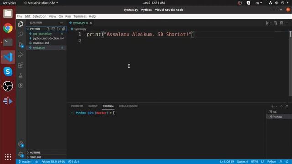Click the editor vertical scrollbar
Viewport: 292px width, 164px height.
[x=290, y=63]
